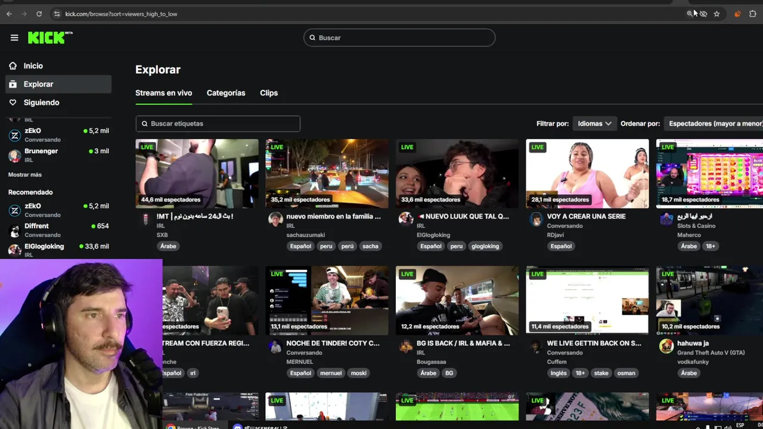Click the 'osman' tag

pyautogui.click(x=626, y=373)
